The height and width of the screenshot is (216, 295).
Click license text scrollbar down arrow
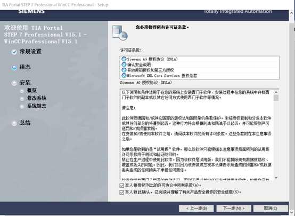click(x=276, y=178)
